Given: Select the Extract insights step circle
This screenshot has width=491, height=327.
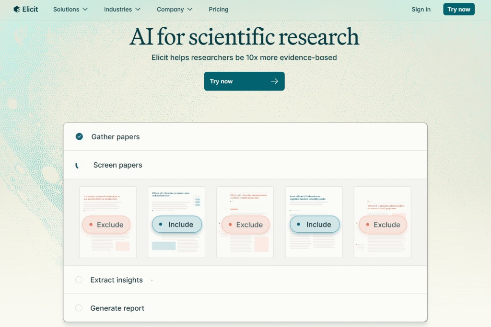Looking at the screenshot, I should pos(79,280).
